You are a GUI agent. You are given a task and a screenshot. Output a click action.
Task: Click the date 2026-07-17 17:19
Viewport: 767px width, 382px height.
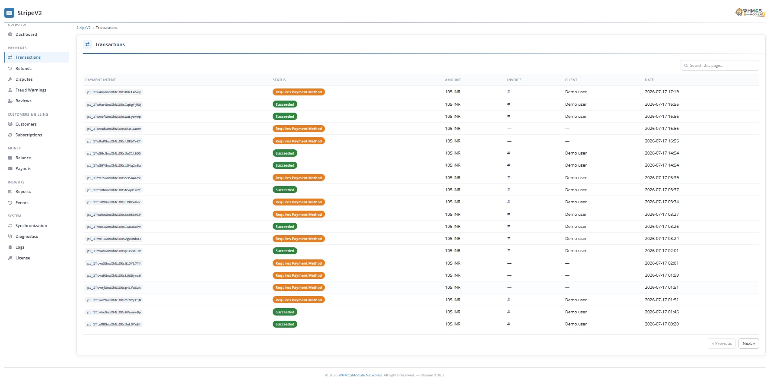click(662, 92)
